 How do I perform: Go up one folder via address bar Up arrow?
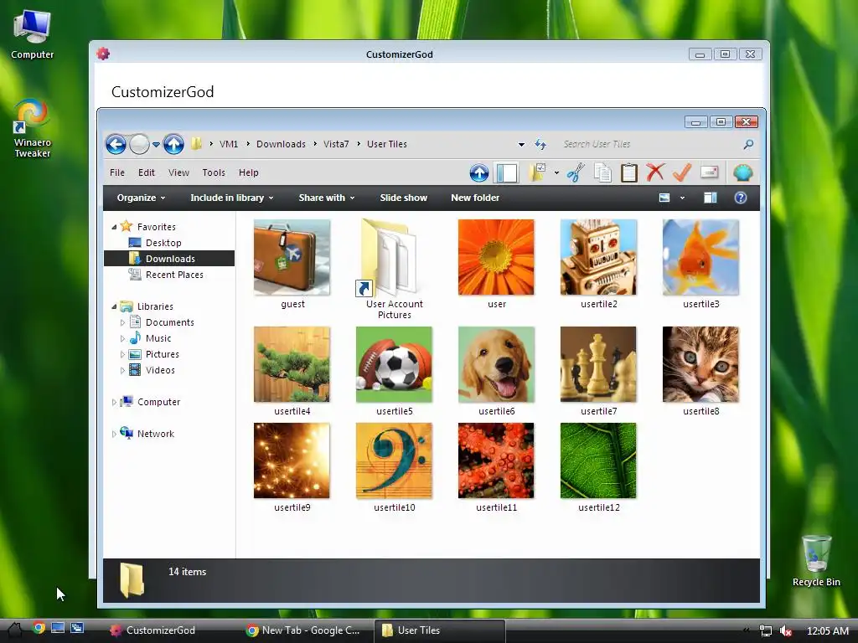pyautogui.click(x=173, y=144)
